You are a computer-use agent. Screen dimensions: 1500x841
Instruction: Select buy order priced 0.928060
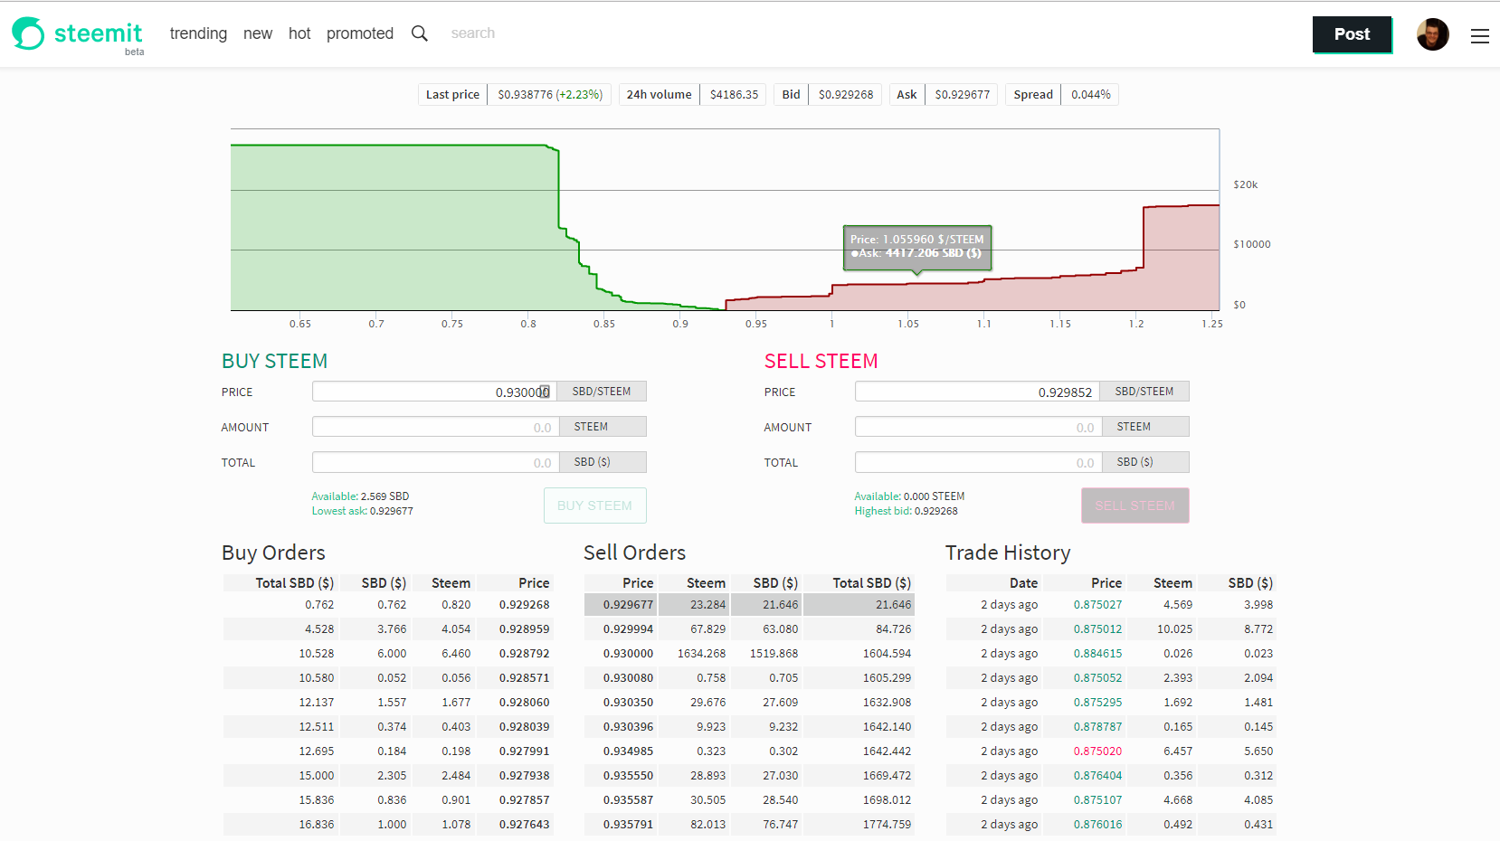pos(387,703)
